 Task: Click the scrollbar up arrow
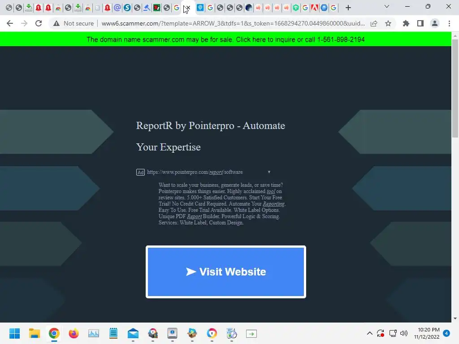click(x=455, y=35)
